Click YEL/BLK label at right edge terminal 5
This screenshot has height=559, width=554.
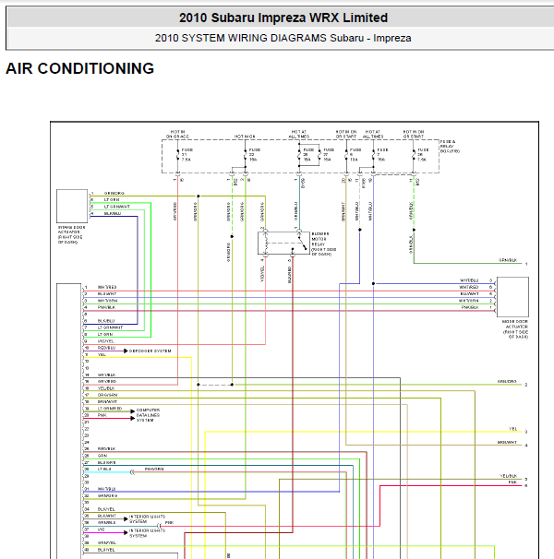tap(509, 476)
